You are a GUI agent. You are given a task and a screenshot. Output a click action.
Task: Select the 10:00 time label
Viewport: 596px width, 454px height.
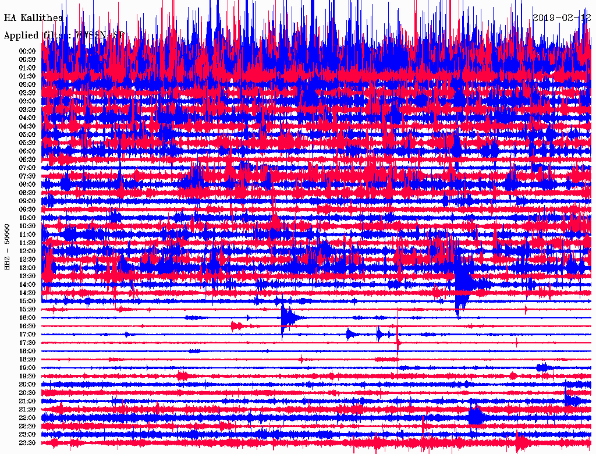point(27,218)
